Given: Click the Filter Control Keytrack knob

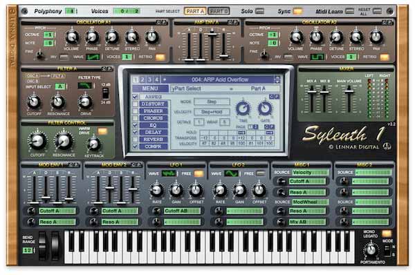Looking at the screenshot, I should [x=93, y=144].
